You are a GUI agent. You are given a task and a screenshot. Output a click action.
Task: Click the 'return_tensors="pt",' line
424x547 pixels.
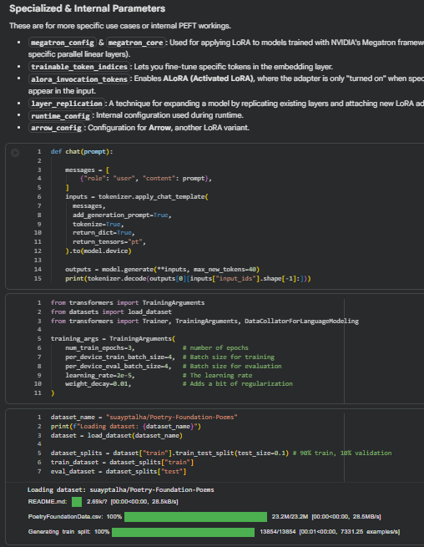[109, 241]
